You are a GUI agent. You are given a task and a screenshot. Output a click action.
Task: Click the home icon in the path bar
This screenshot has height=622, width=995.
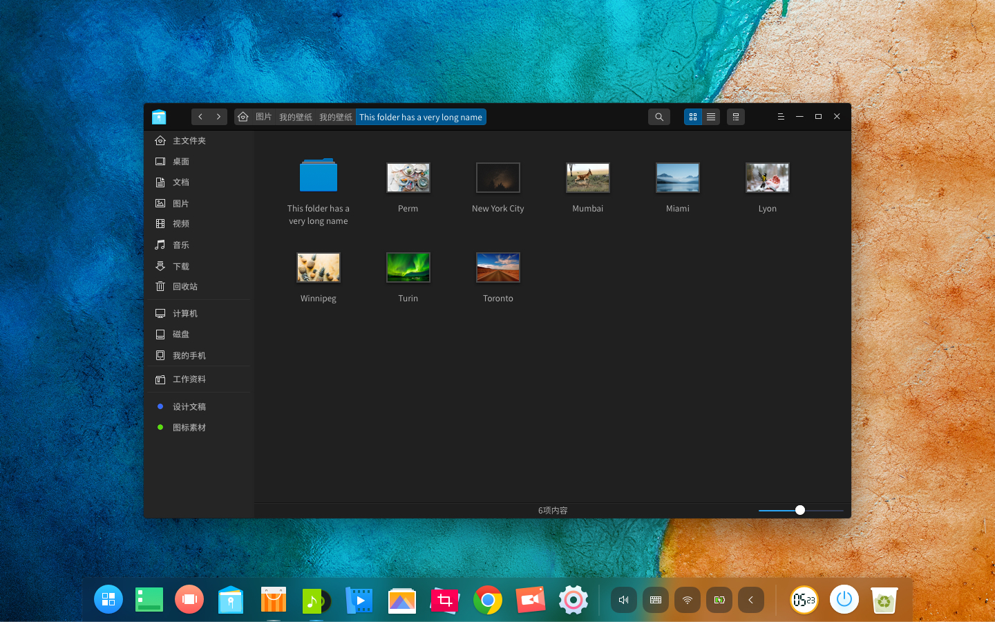(x=242, y=117)
